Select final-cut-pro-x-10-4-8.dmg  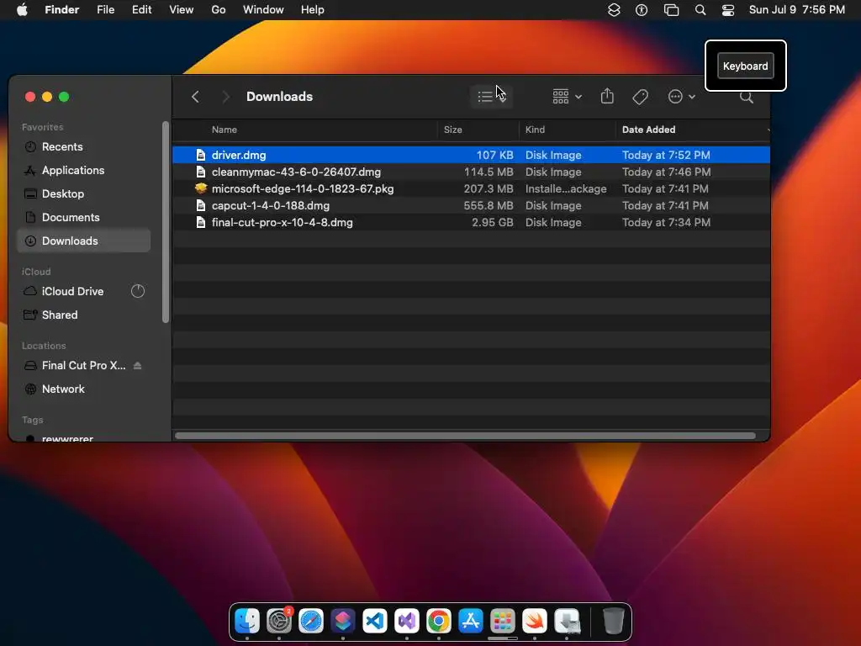[471, 222]
